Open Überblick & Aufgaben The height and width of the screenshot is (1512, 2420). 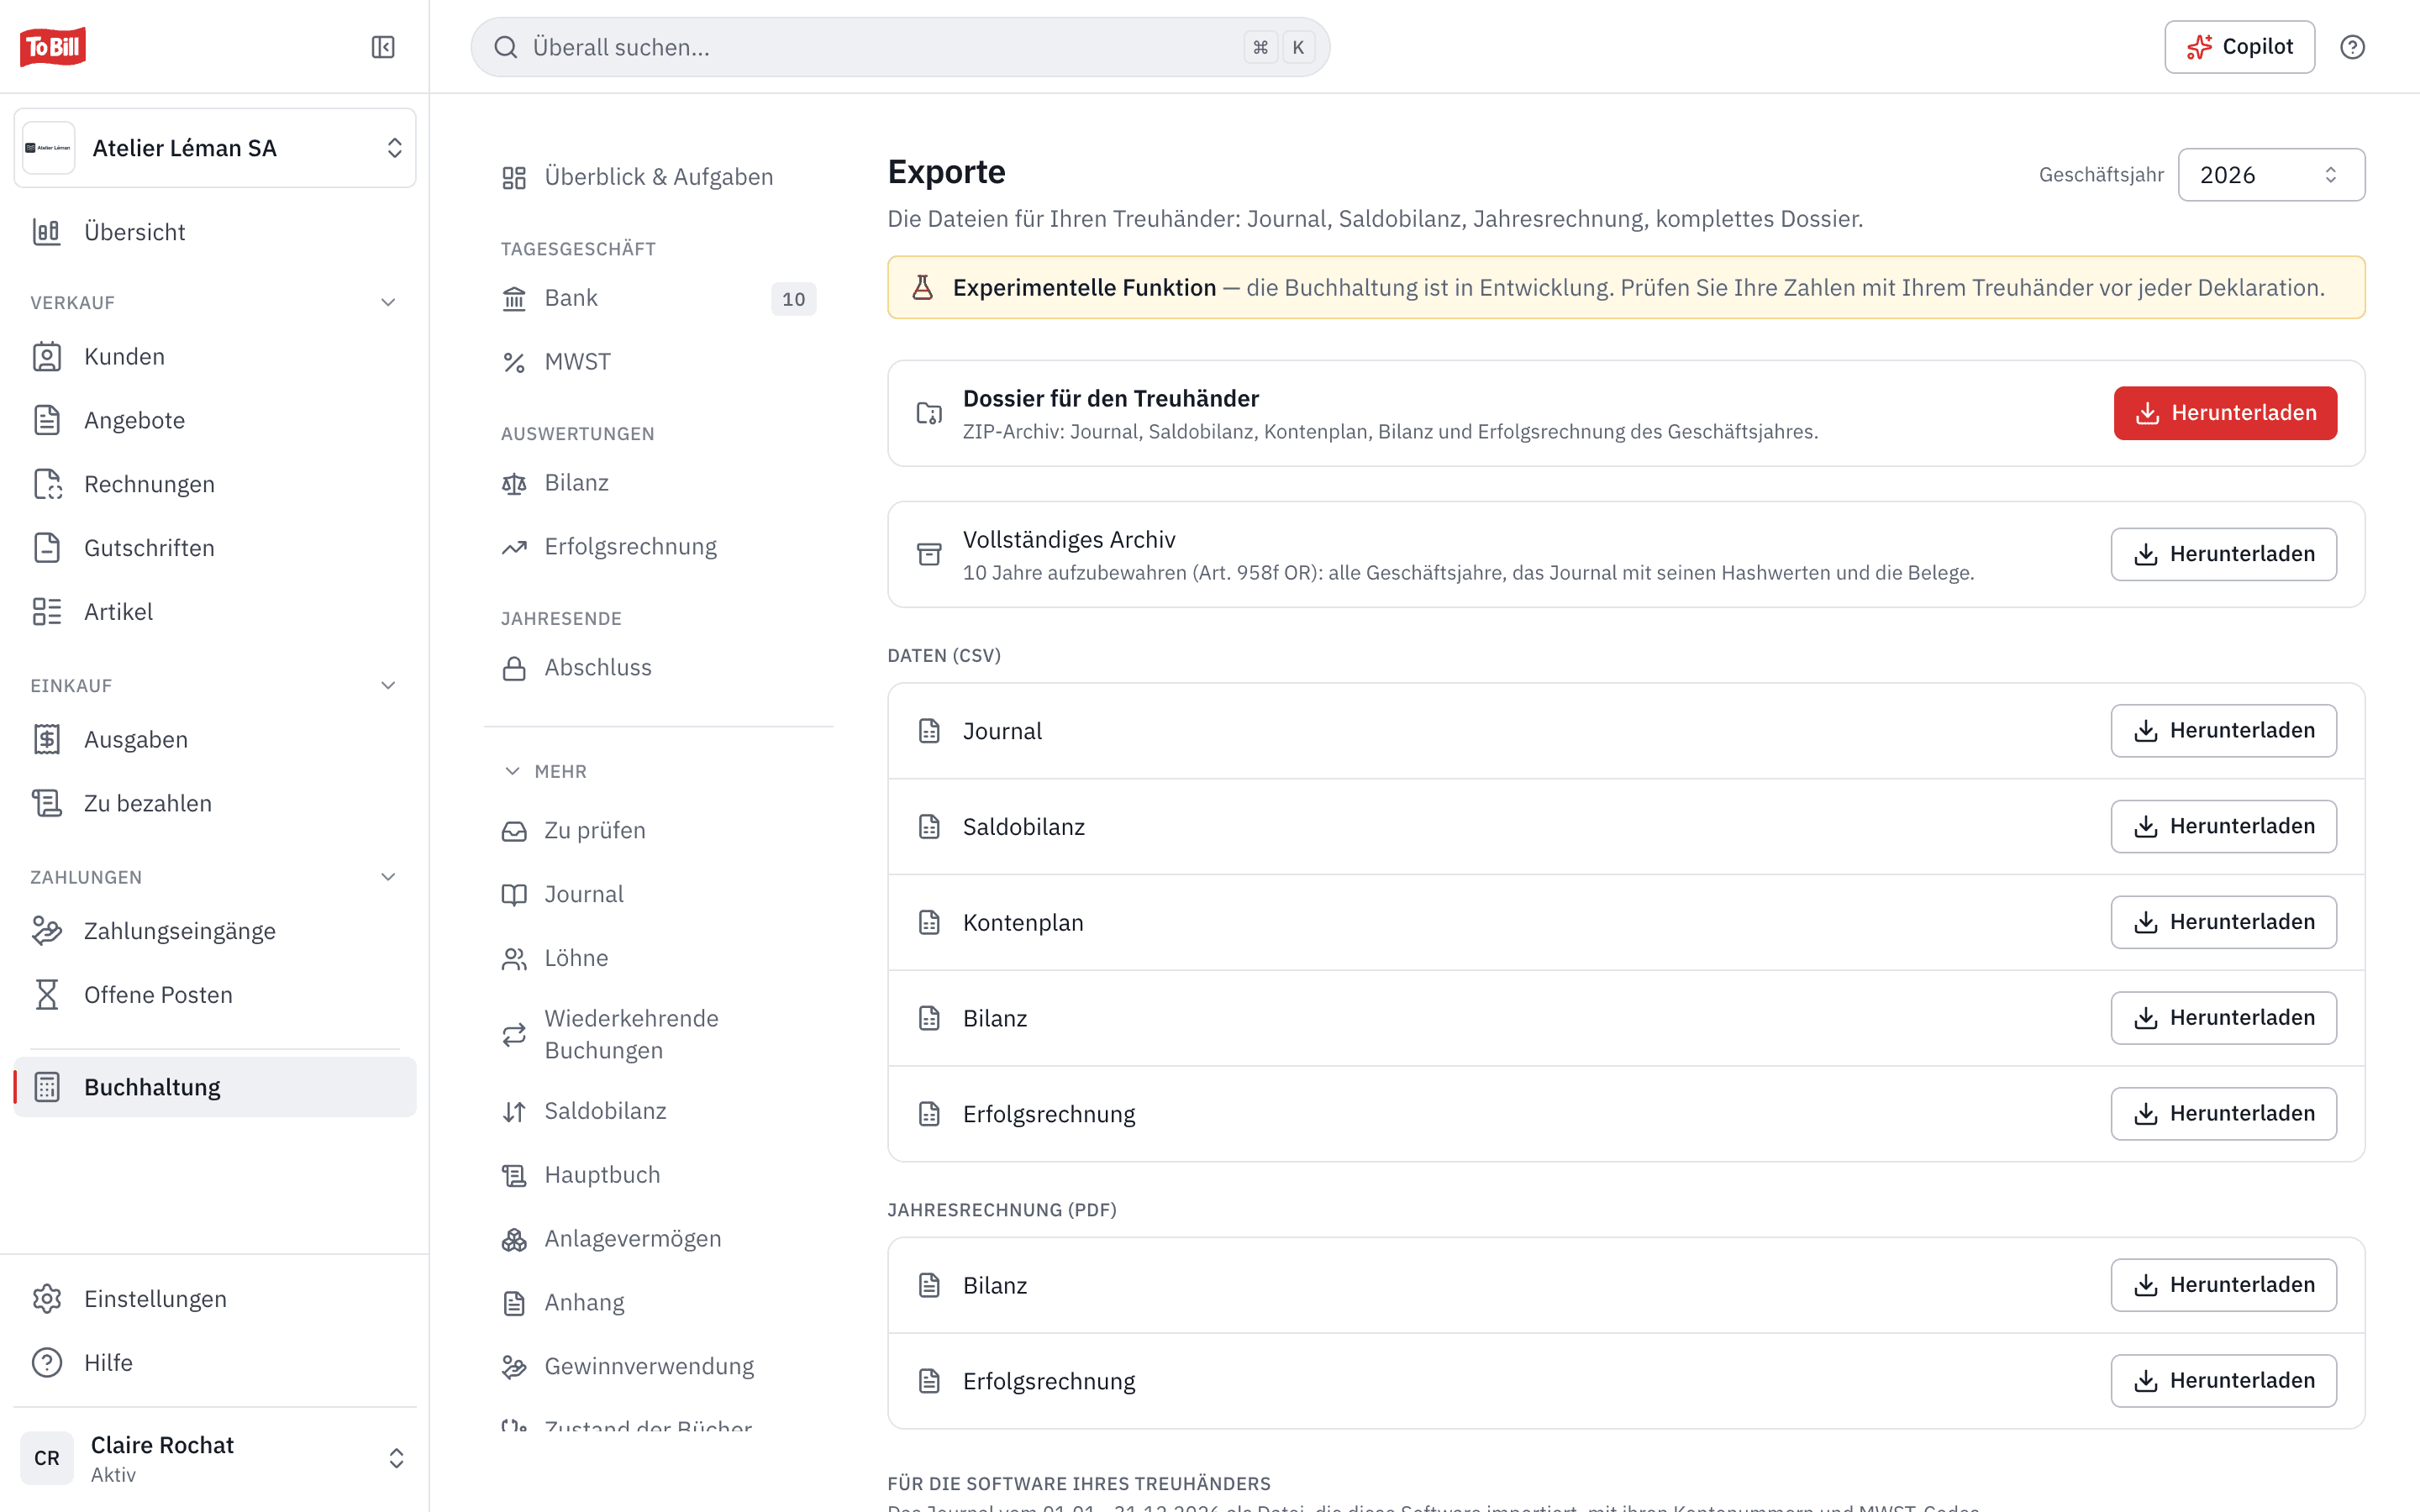659,177
